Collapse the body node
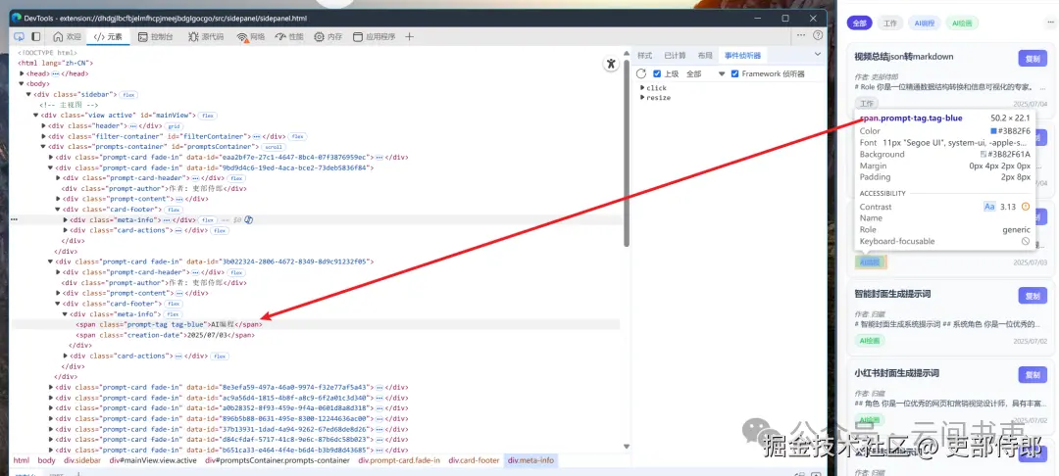The image size is (1059, 476). coord(22,83)
